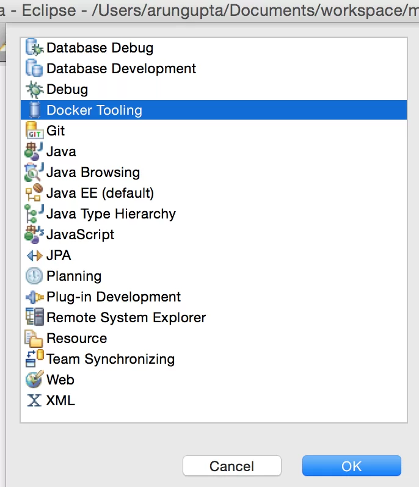The width and height of the screenshot is (419, 487).
Task: Click the Team Synchronizing icon
Action: tap(34, 358)
